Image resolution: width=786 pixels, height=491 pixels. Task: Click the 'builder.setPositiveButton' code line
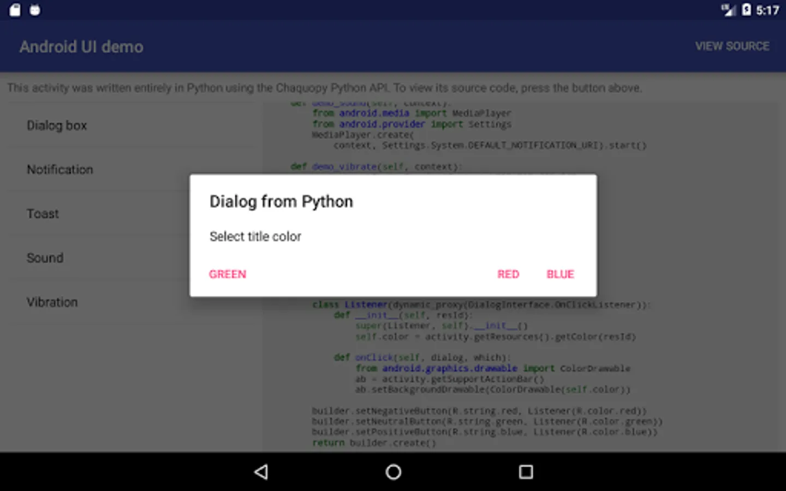[x=485, y=432]
